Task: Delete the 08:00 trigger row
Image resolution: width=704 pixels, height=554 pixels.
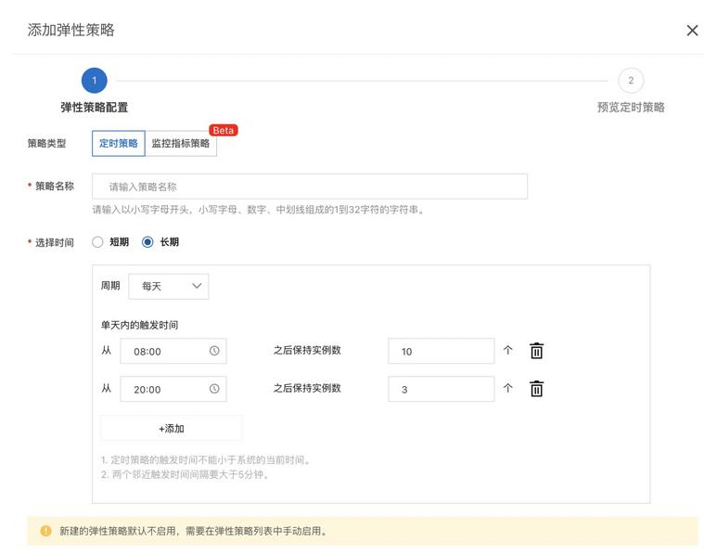Action: 536,351
